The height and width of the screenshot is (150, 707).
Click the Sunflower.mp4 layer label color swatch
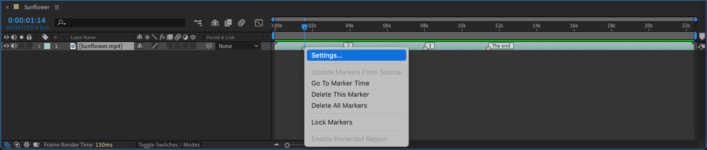click(x=47, y=46)
